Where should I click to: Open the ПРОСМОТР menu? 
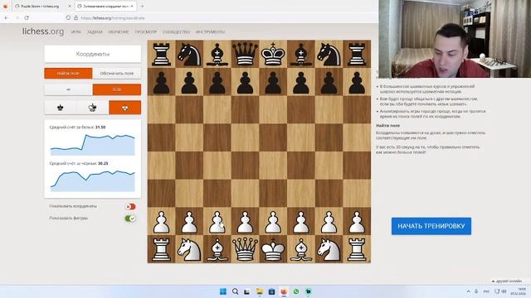click(146, 31)
